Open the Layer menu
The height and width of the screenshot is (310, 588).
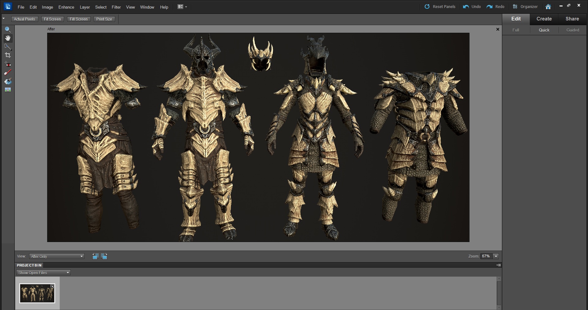[85, 7]
